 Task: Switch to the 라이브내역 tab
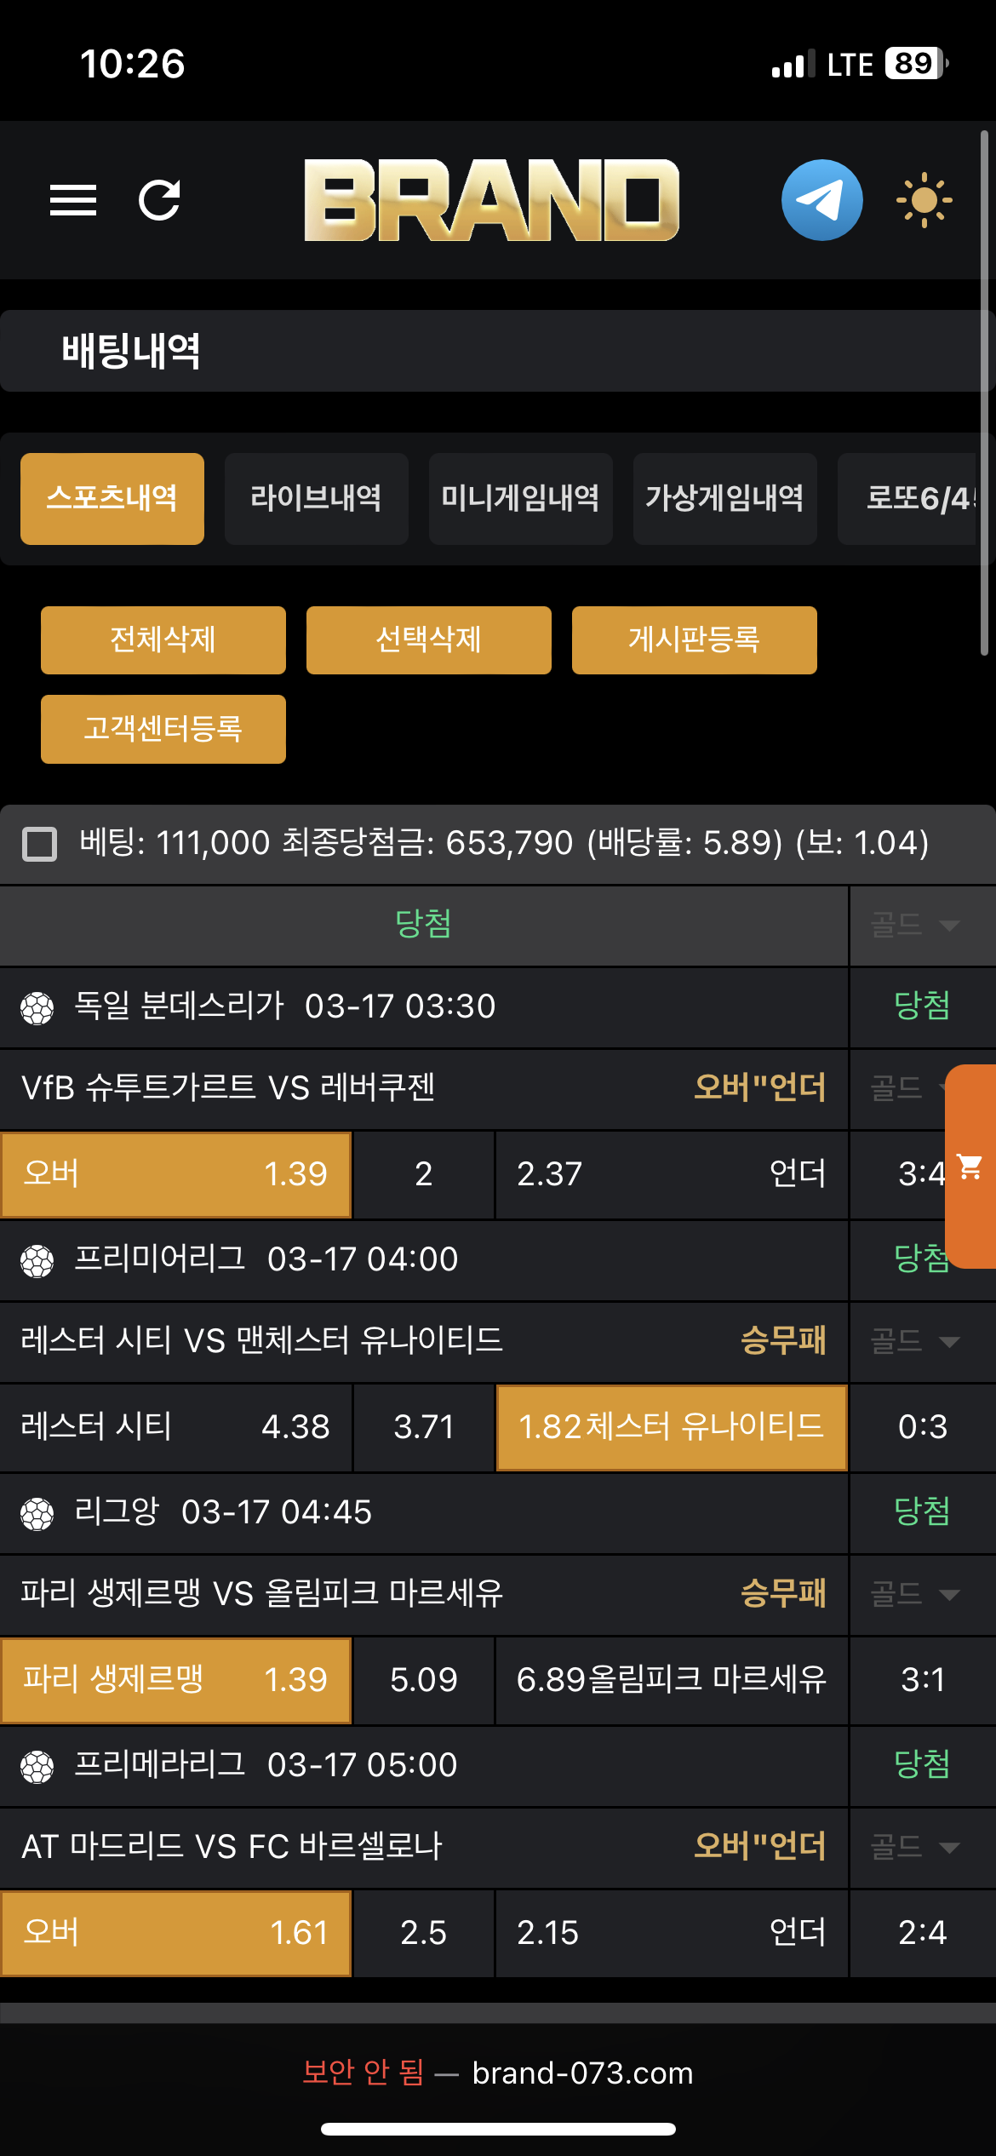(x=316, y=499)
